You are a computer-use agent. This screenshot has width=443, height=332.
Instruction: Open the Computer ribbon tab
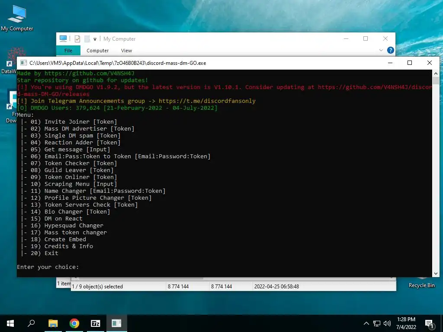coord(97,51)
